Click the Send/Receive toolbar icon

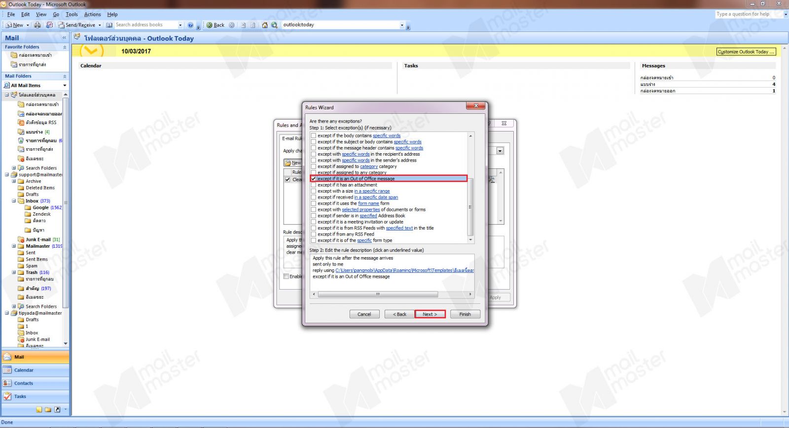[61, 25]
